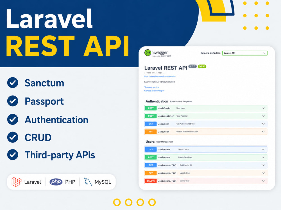Open the Contact the developer link
Screen dimensions: 281x210
(154, 91)
